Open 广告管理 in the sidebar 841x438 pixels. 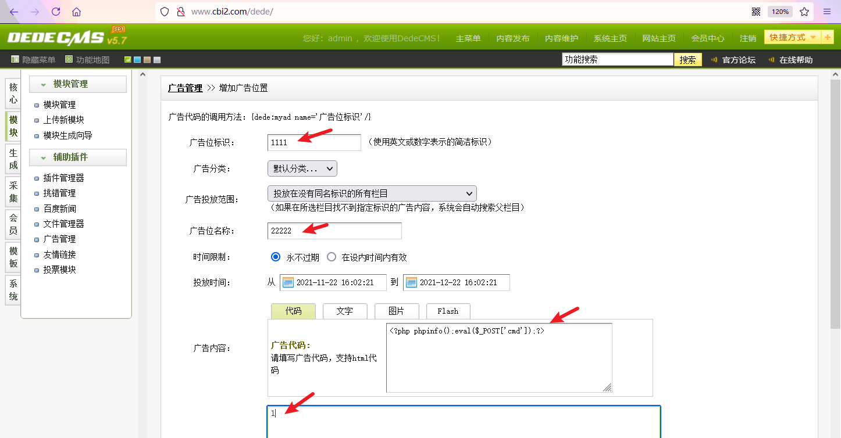point(59,239)
